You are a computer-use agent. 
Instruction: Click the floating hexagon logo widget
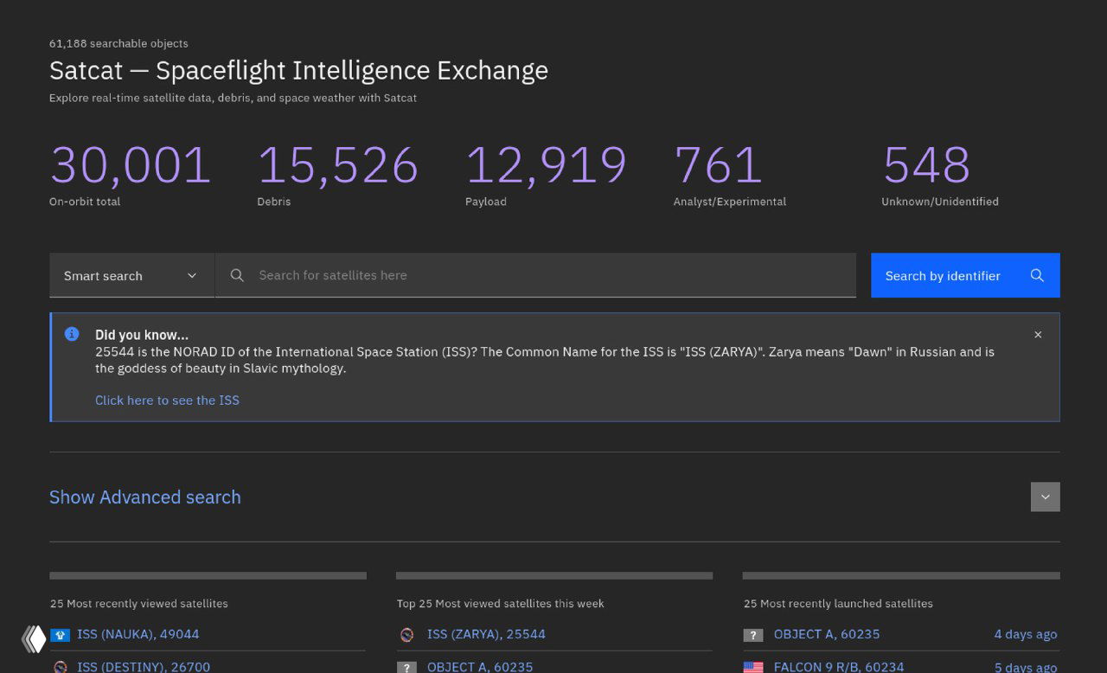coord(34,639)
